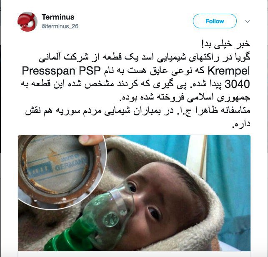This screenshot has height=257, width=268.
Task: Click the last tweet line above the photo
Action: click(x=241, y=124)
